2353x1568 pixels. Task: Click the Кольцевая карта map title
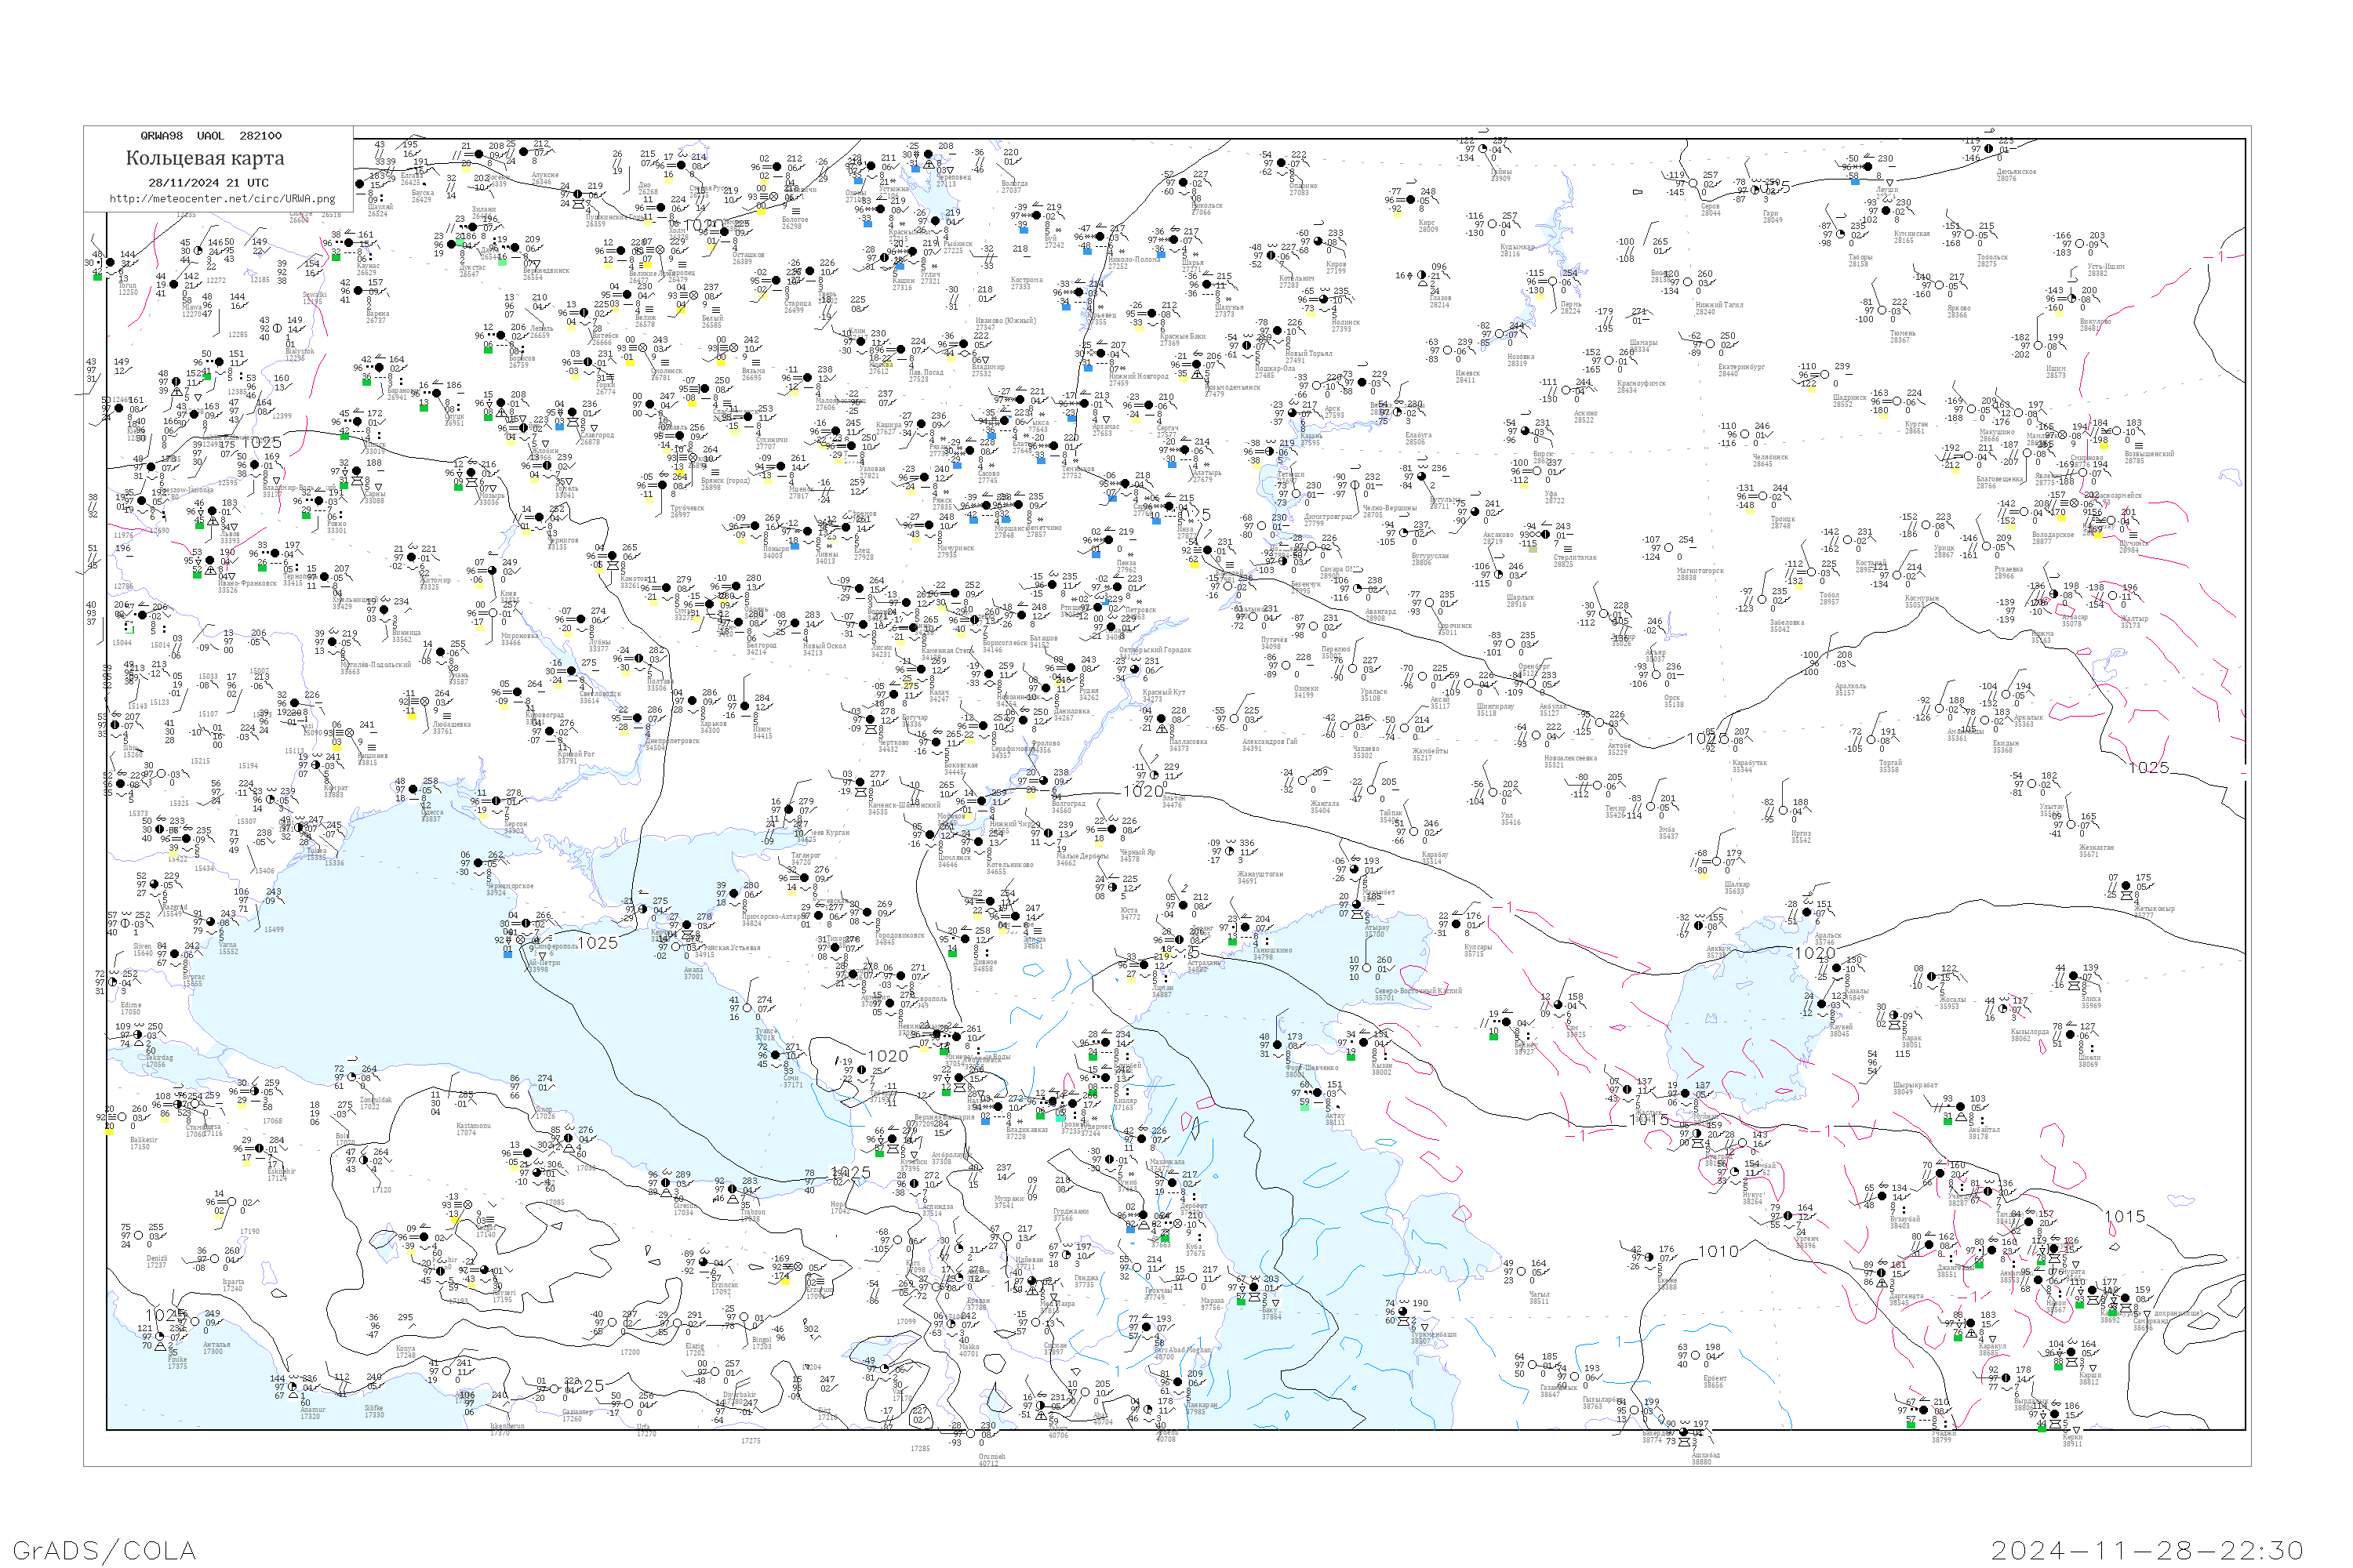[205, 158]
